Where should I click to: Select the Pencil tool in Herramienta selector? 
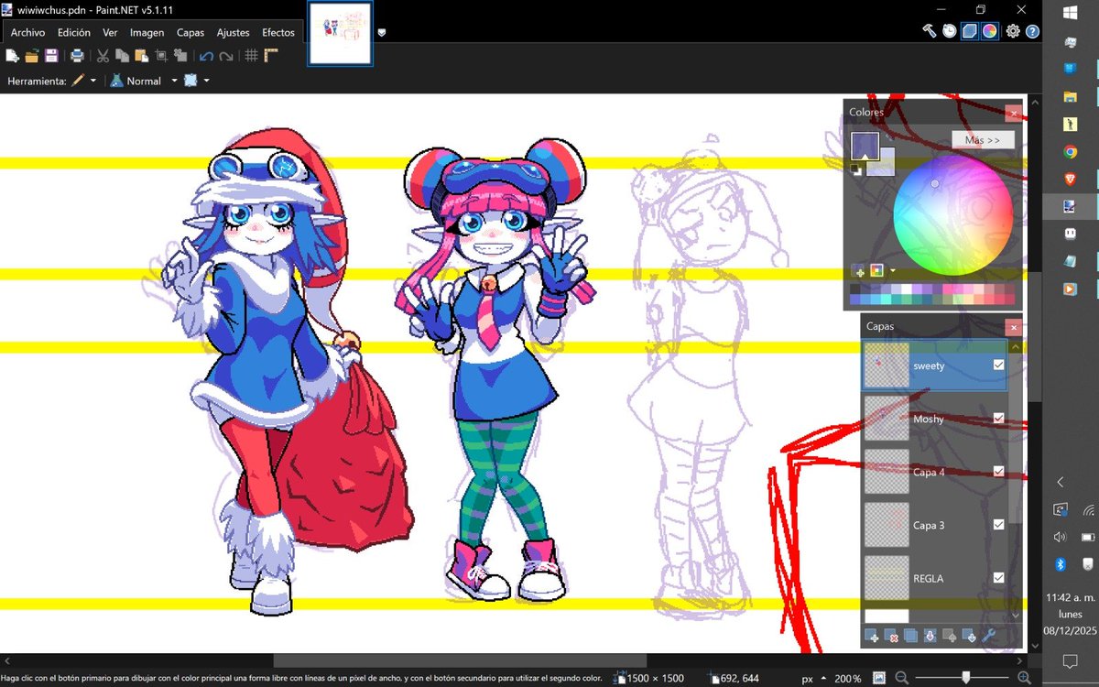pyautogui.click(x=76, y=81)
